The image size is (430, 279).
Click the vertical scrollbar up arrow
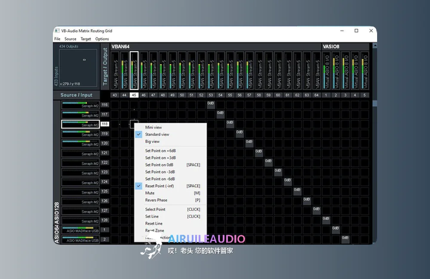375,45
